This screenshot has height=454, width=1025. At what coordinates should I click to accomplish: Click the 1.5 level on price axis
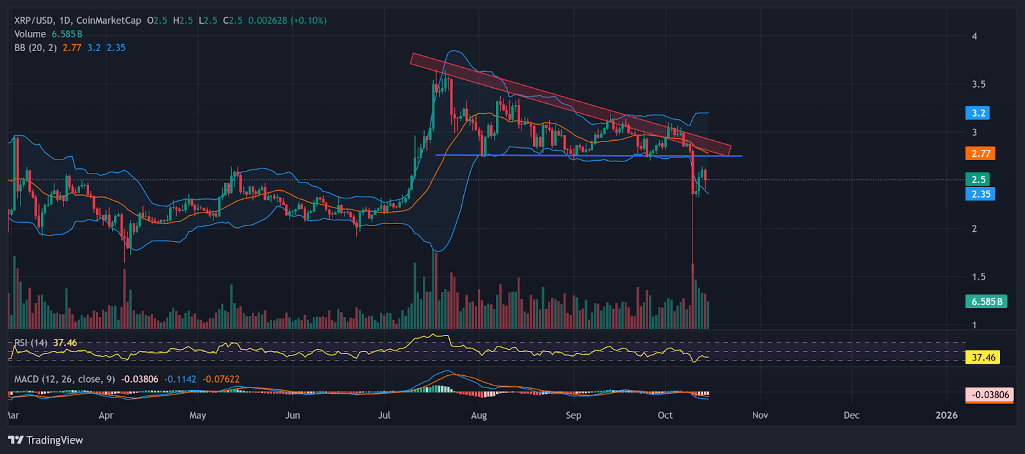tap(978, 277)
